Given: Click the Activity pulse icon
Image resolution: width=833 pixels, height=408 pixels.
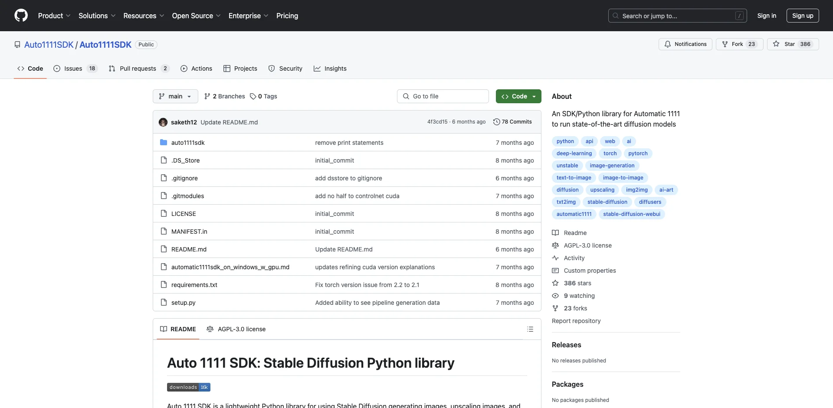Looking at the screenshot, I should click(x=555, y=258).
